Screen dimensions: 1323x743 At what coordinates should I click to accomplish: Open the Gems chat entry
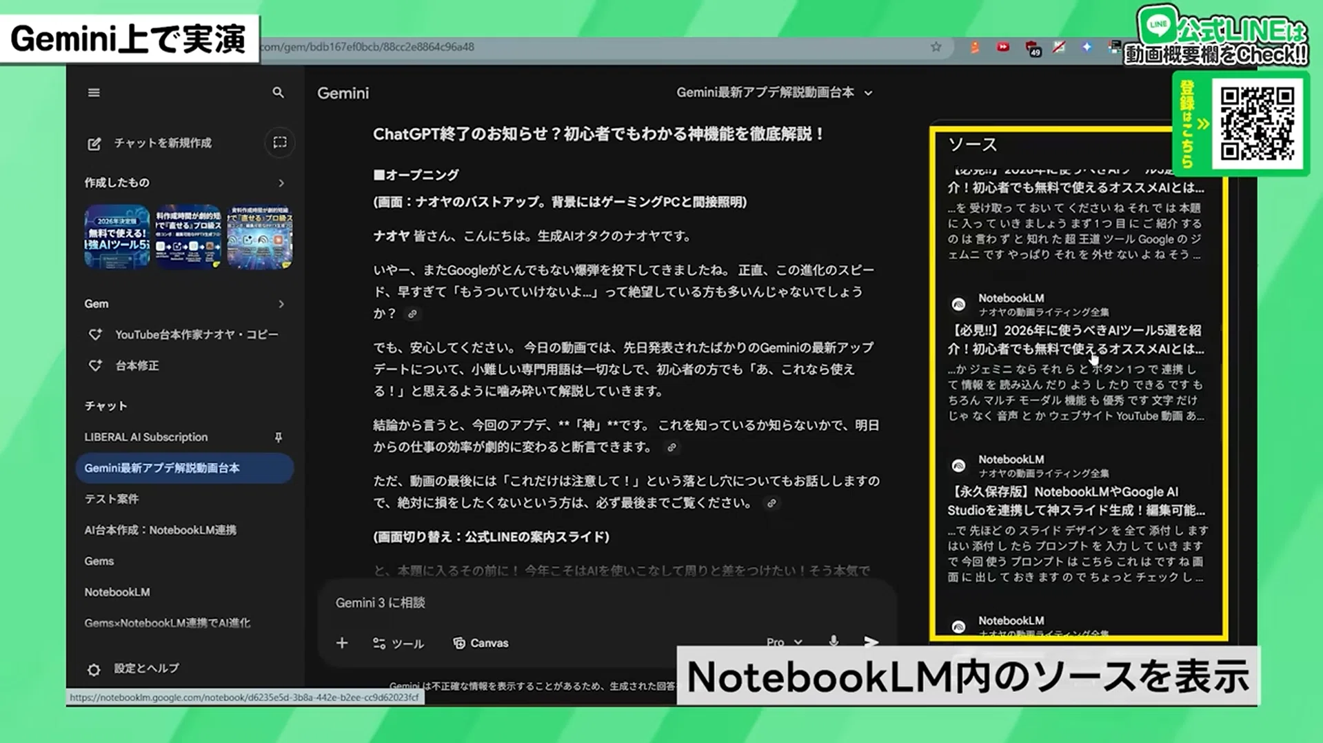(x=99, y=561)
